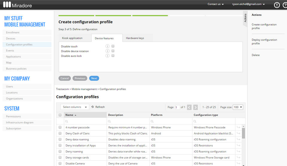
Task: Show info for Disable auto lock
Action: [107, 56]
